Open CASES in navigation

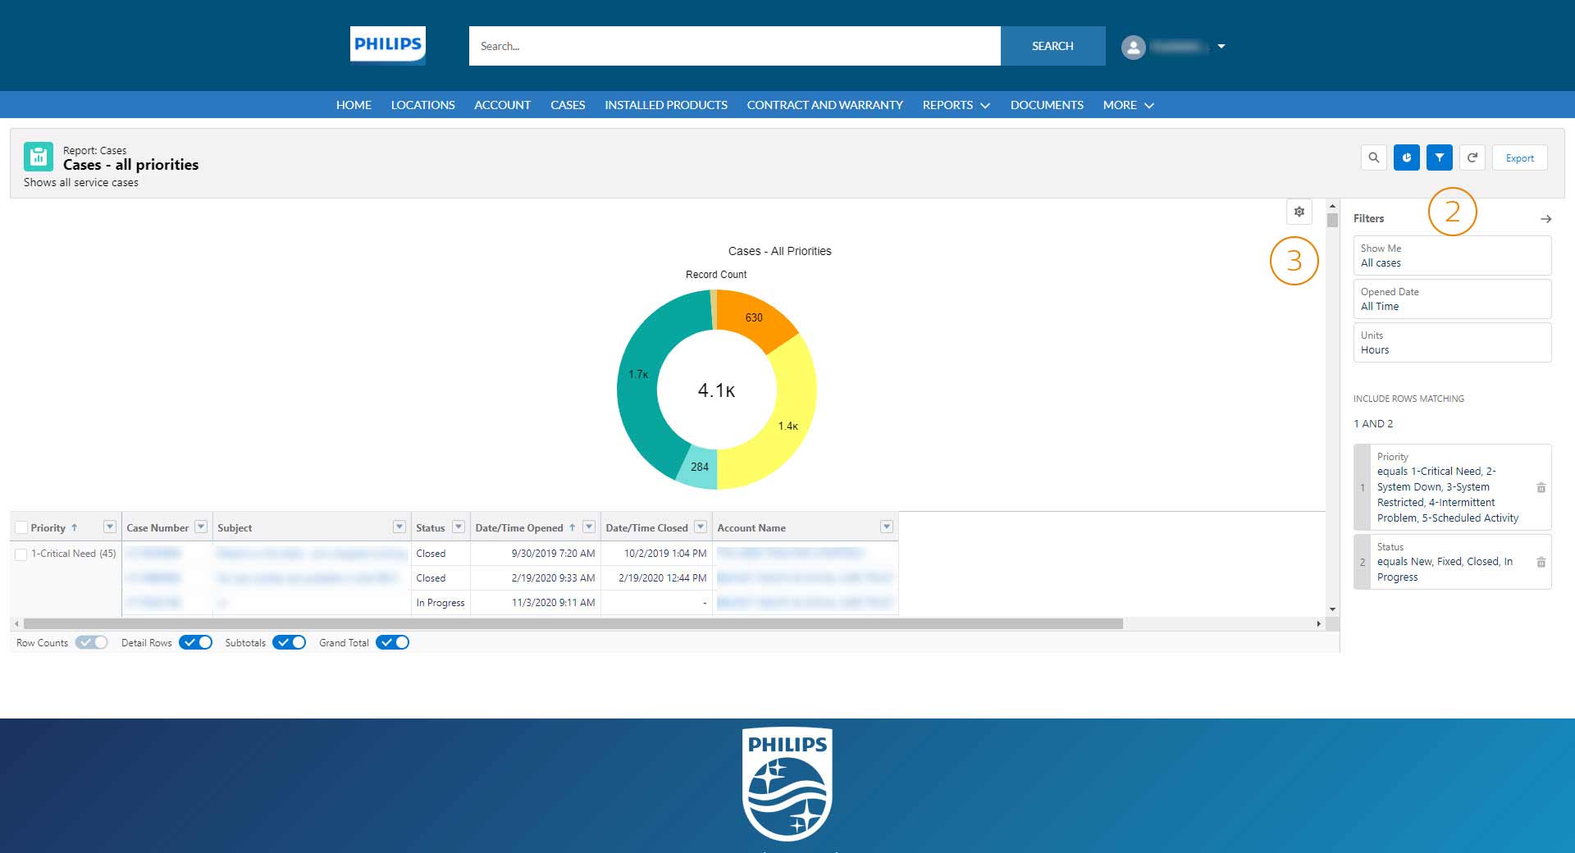[x=568, y=105]
